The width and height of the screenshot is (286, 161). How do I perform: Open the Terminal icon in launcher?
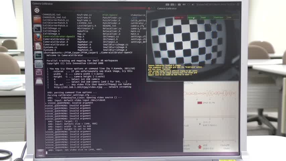[x=38, y=29]
